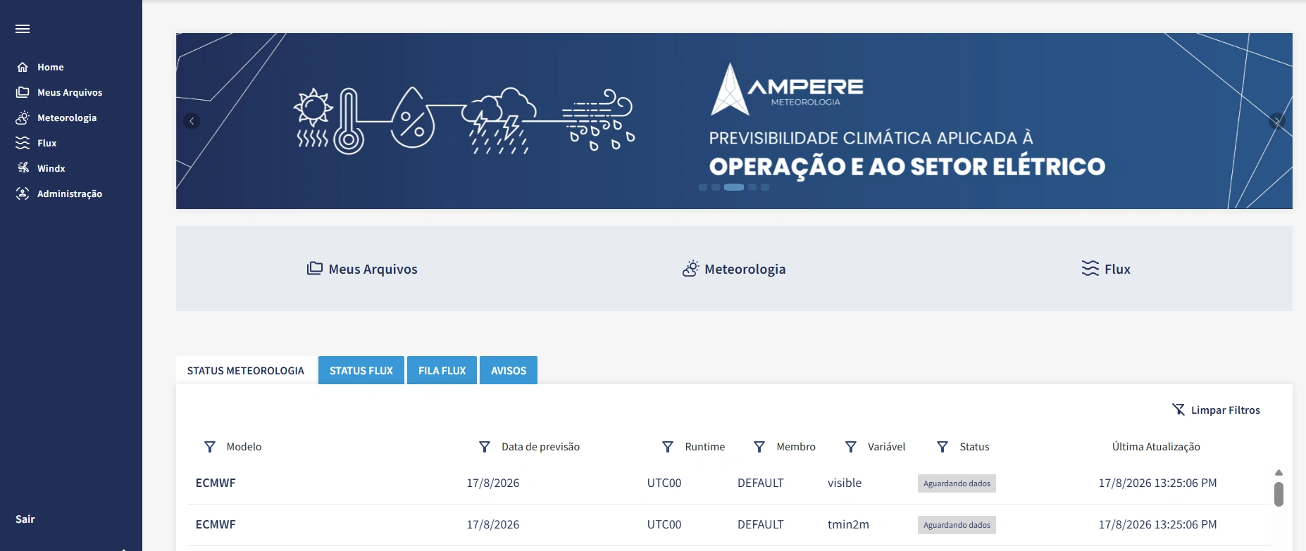
Task: Click ECMWF in the visible row
Action: (216, 483)
